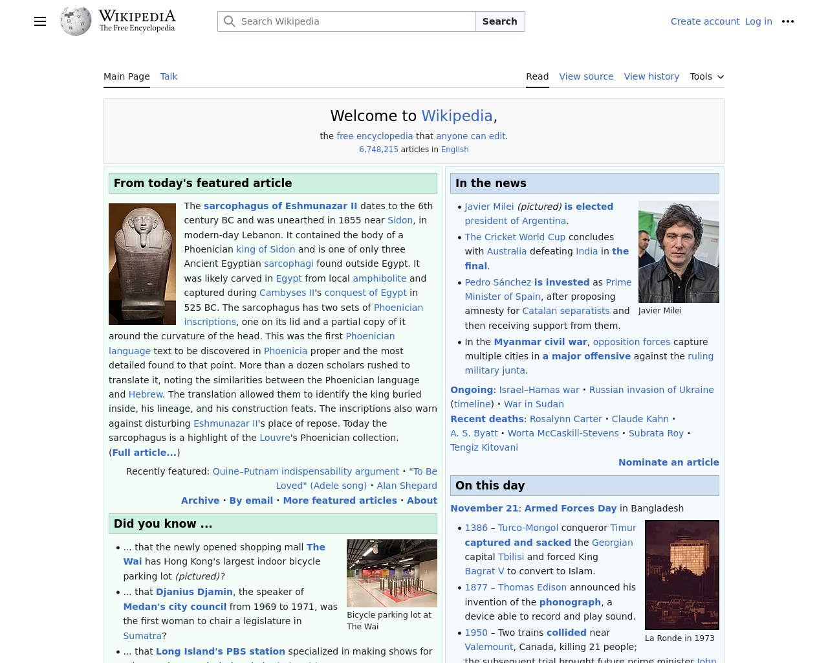Expand the Tools dropdown

707,76
